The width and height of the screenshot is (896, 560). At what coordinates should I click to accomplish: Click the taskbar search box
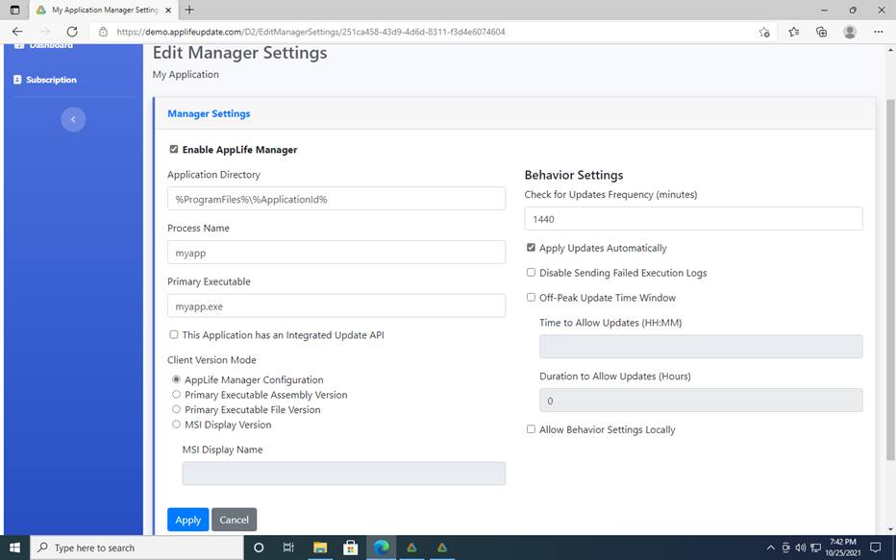[x=137, y=548]
